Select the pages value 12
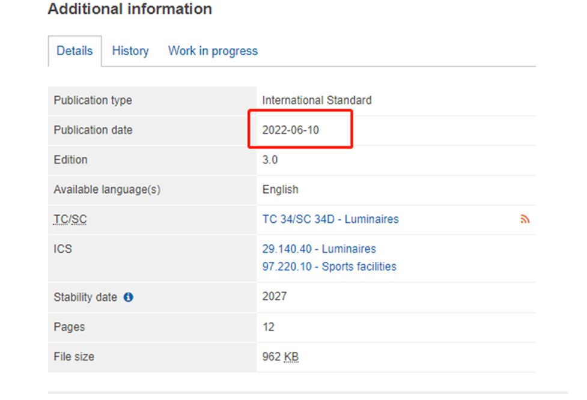This screenshot has height=400, width=587. click(268, 327)
